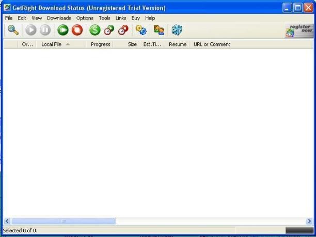Sort by Size column header
316x237 pixels.
(x=126, y=44)
